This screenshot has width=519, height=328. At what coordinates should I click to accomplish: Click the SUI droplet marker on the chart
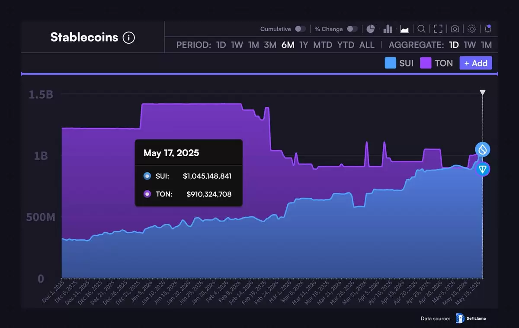(483, 149)
